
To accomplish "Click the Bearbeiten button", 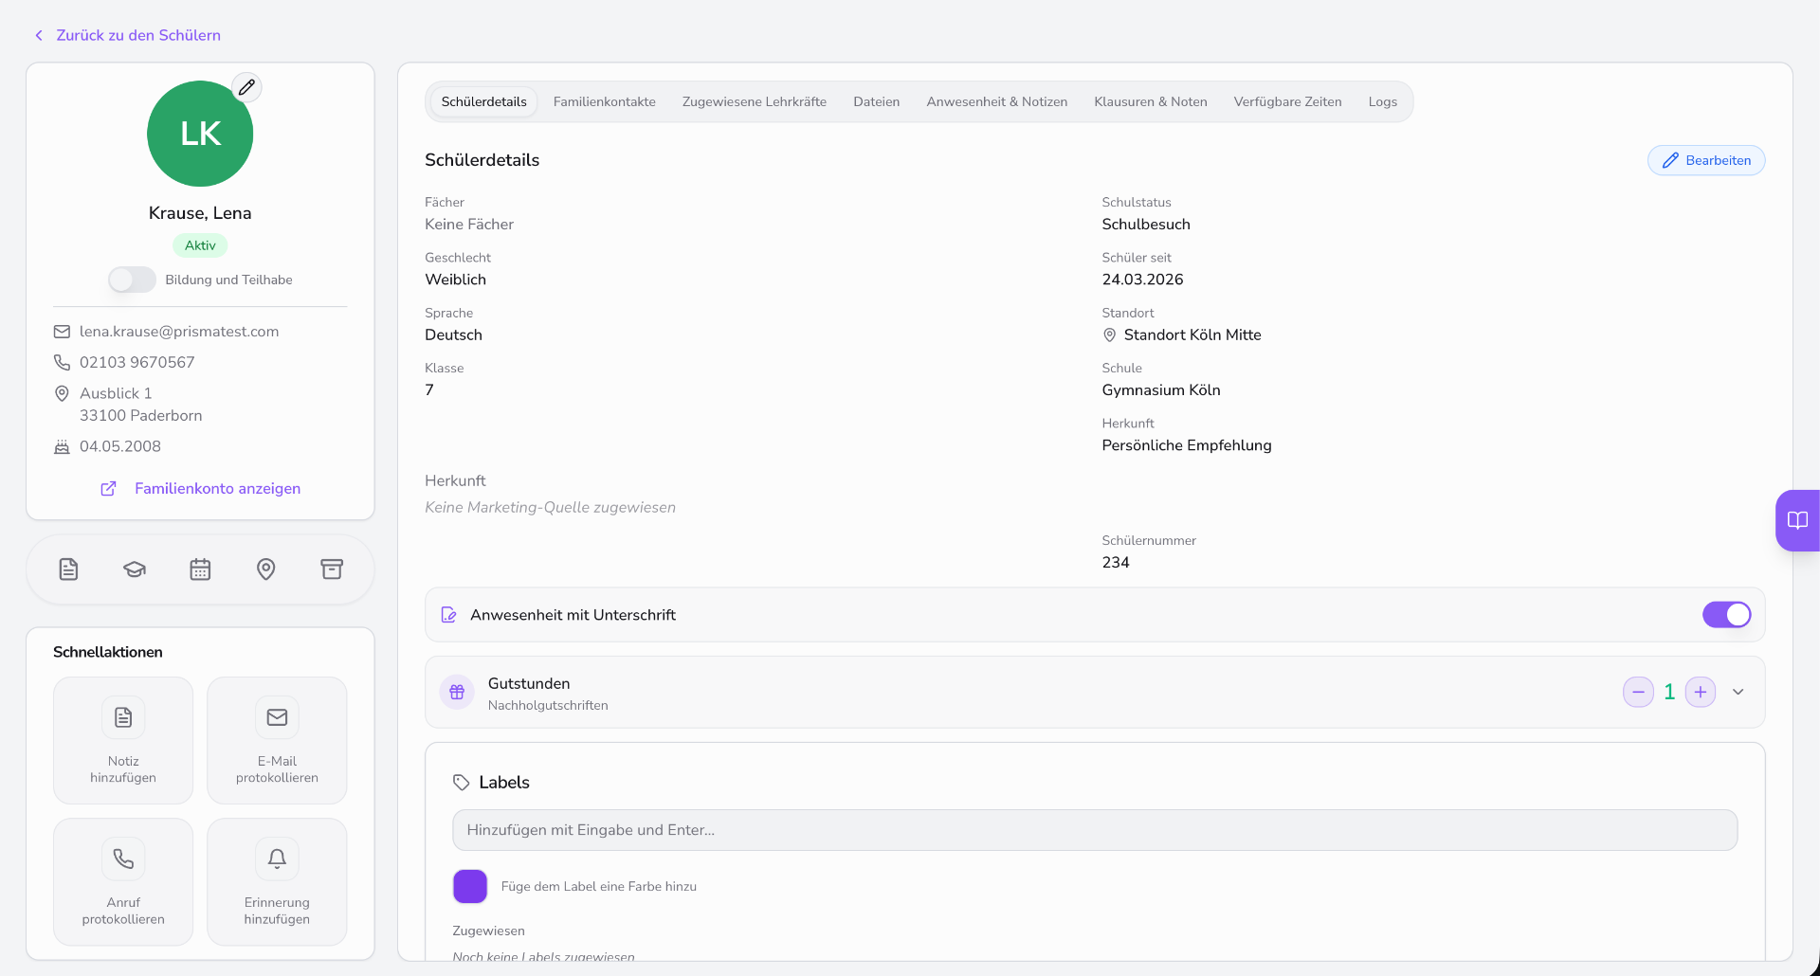I will pos(1706,160).
